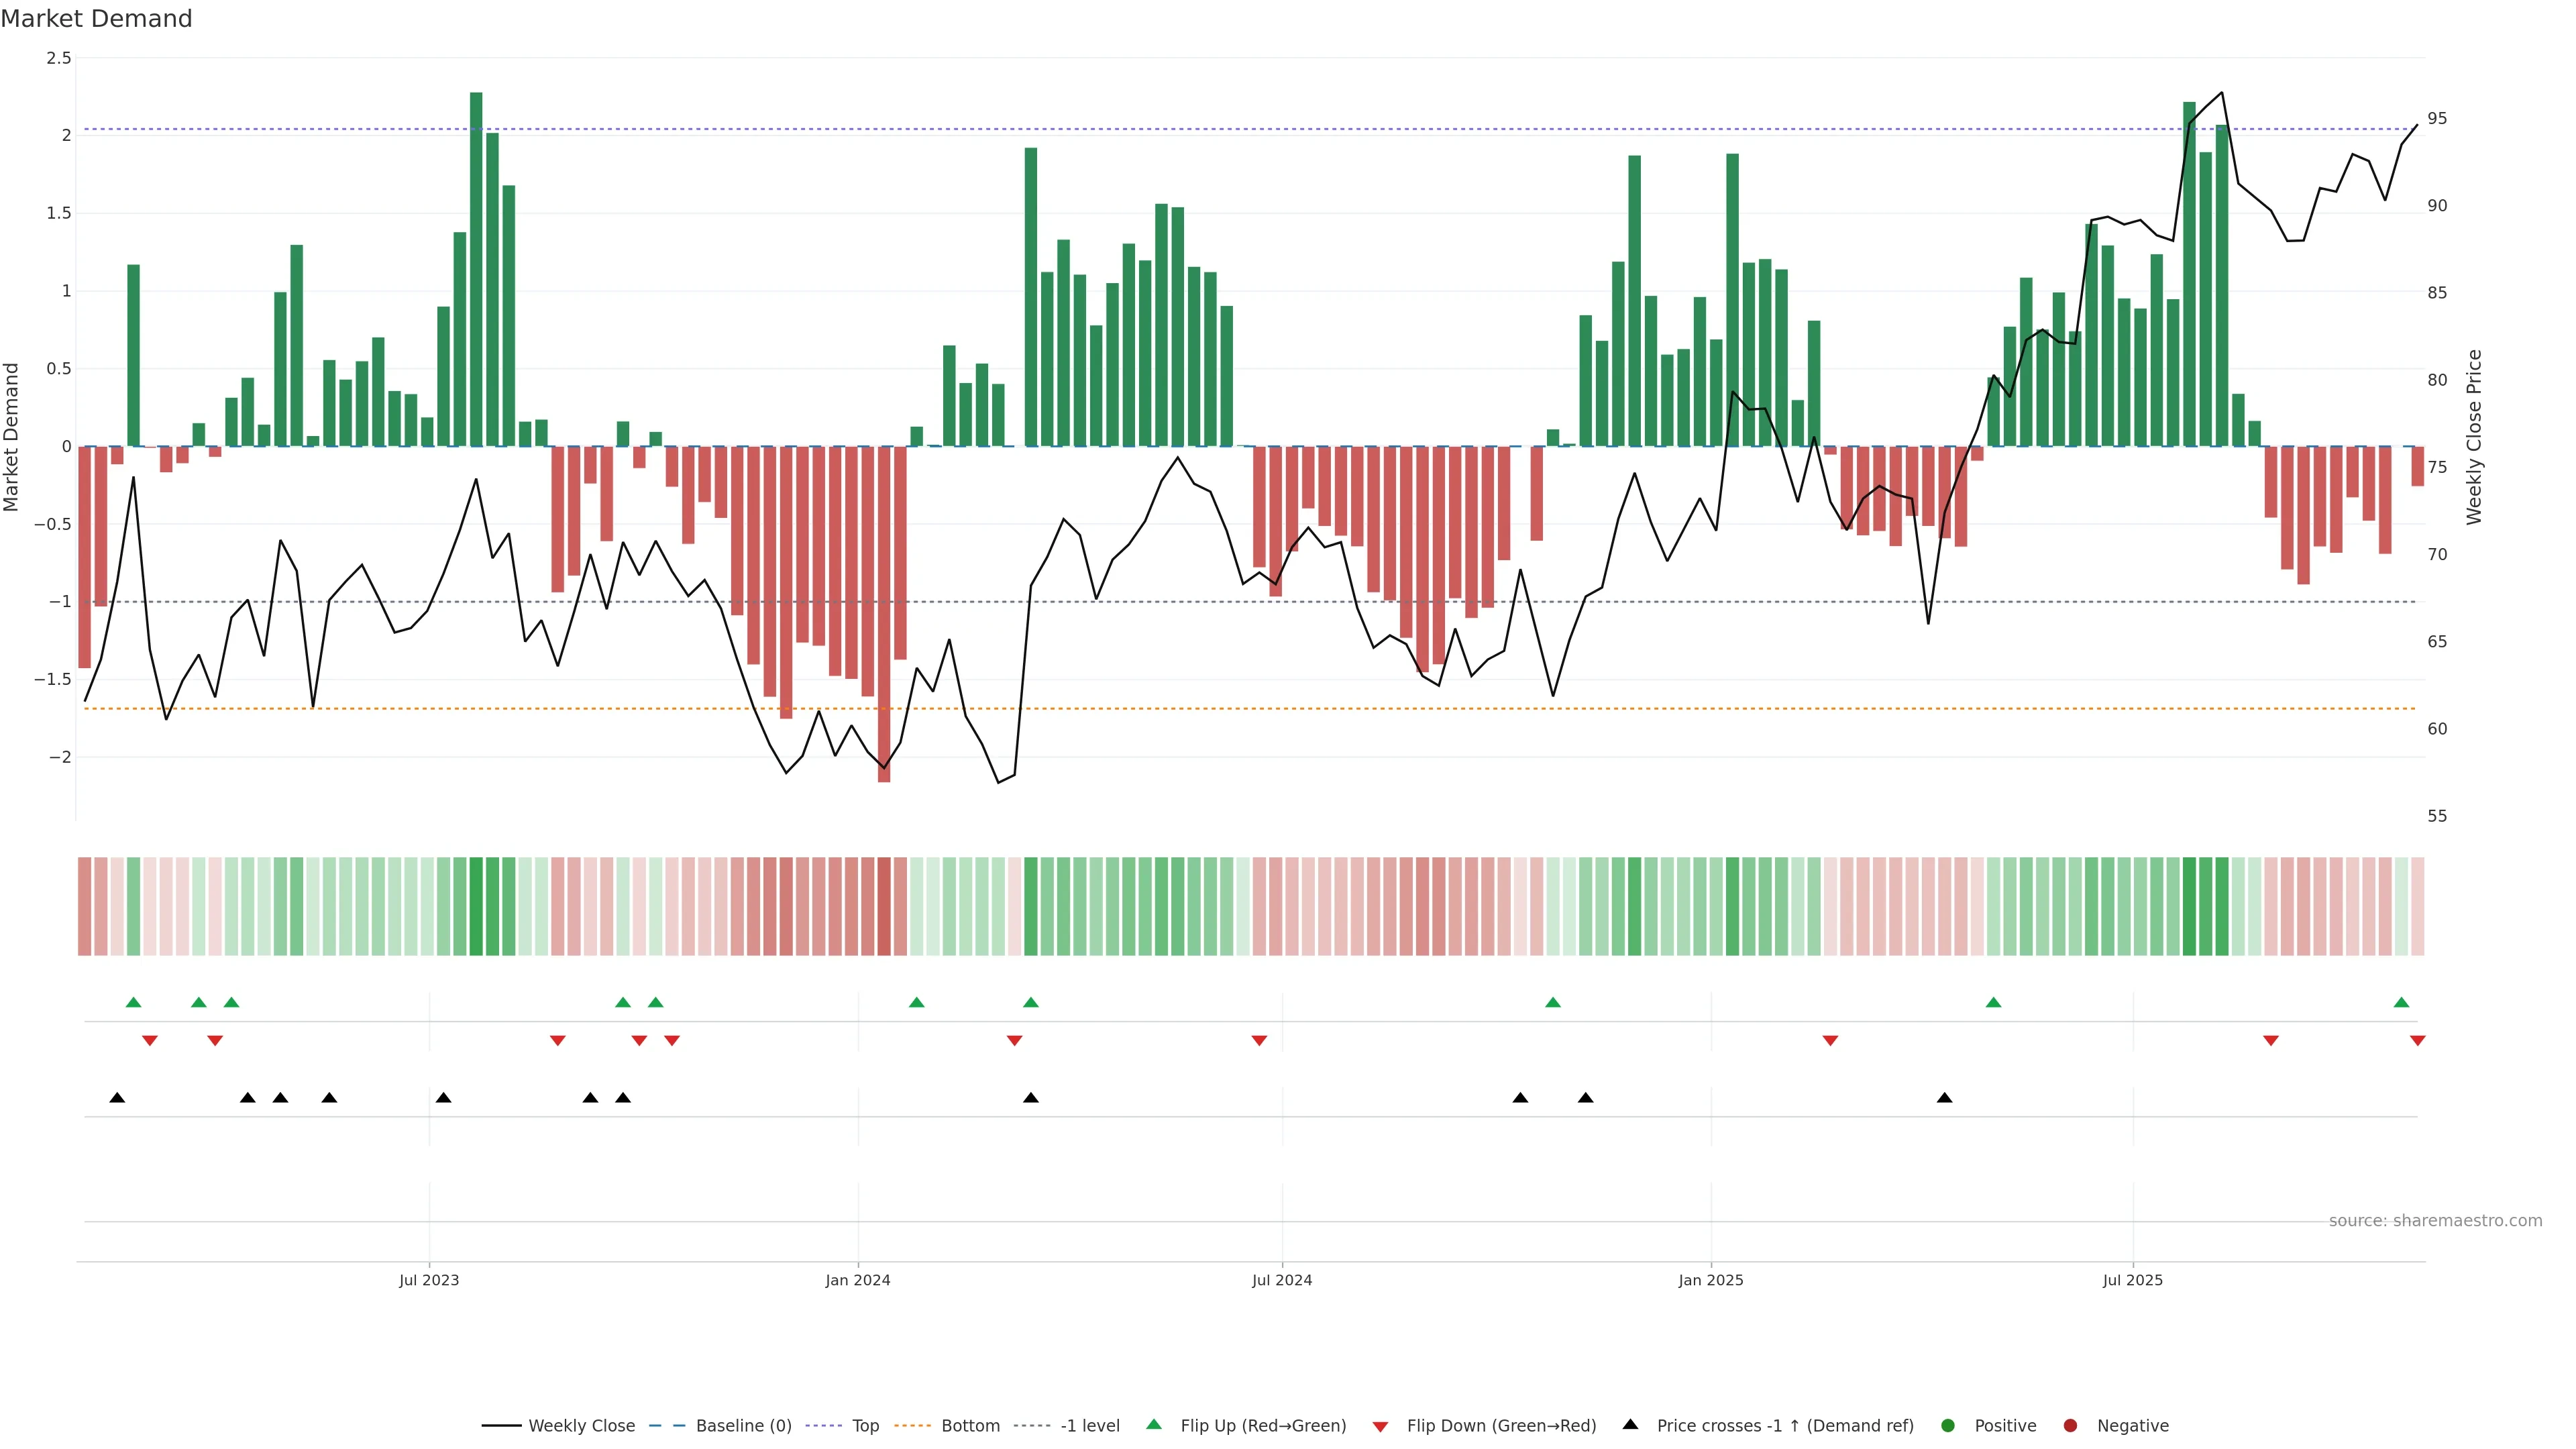This screenshot has width=2576, height=1449.
Task: Click the Market Demand y-axis title
Action: [12, 437]
